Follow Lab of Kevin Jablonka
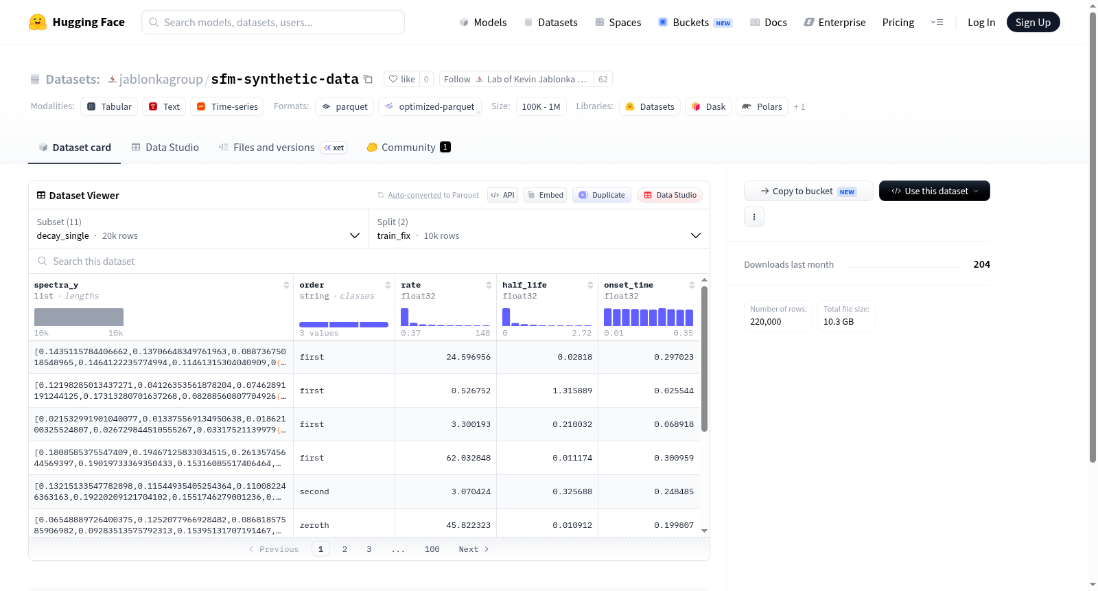The width and height of the screenshot is (1098, 591). [517, 79]
